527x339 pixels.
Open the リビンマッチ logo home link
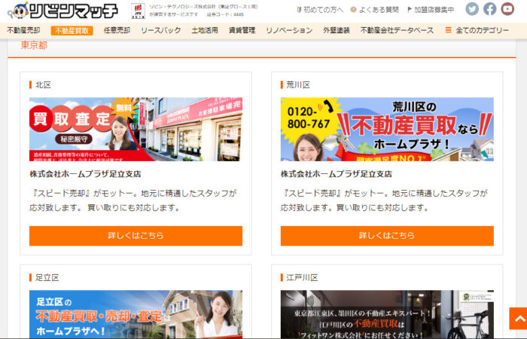point(62,11)
